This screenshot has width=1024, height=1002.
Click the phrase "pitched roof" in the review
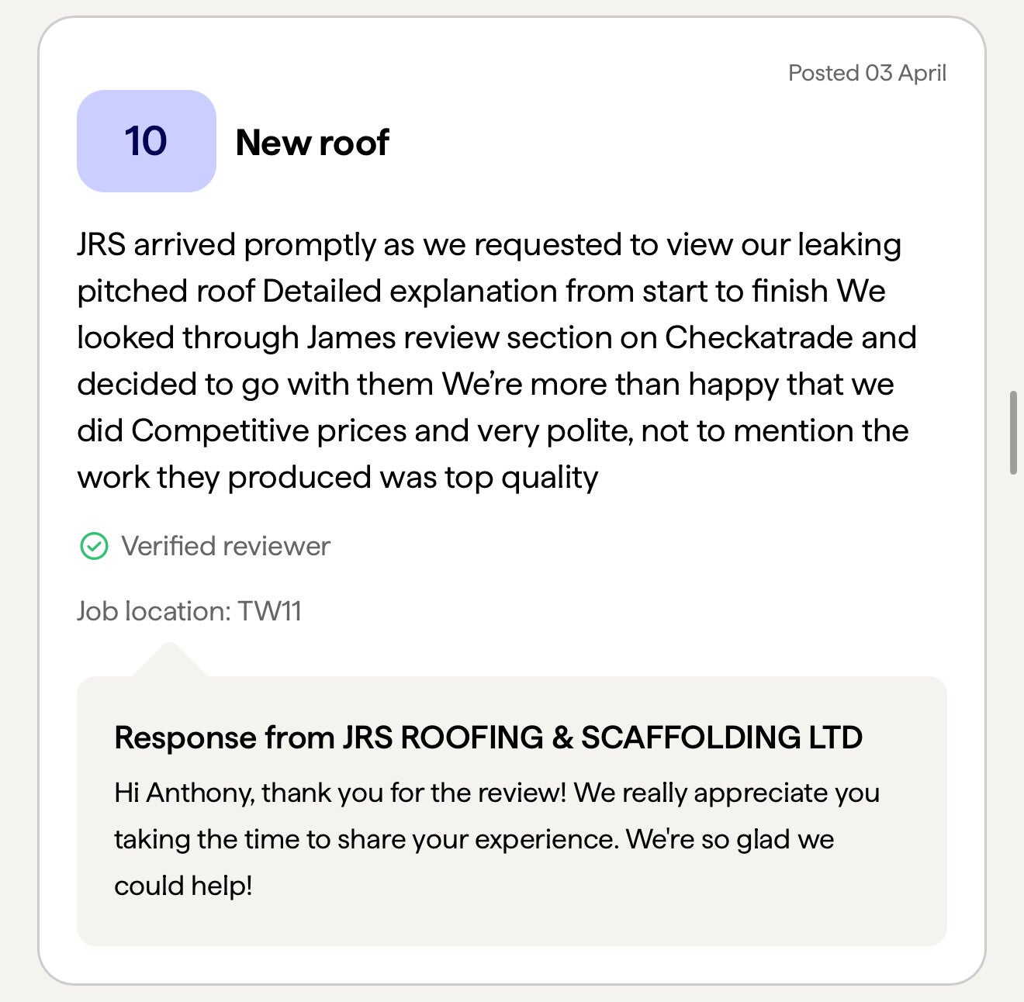point(166,291)
